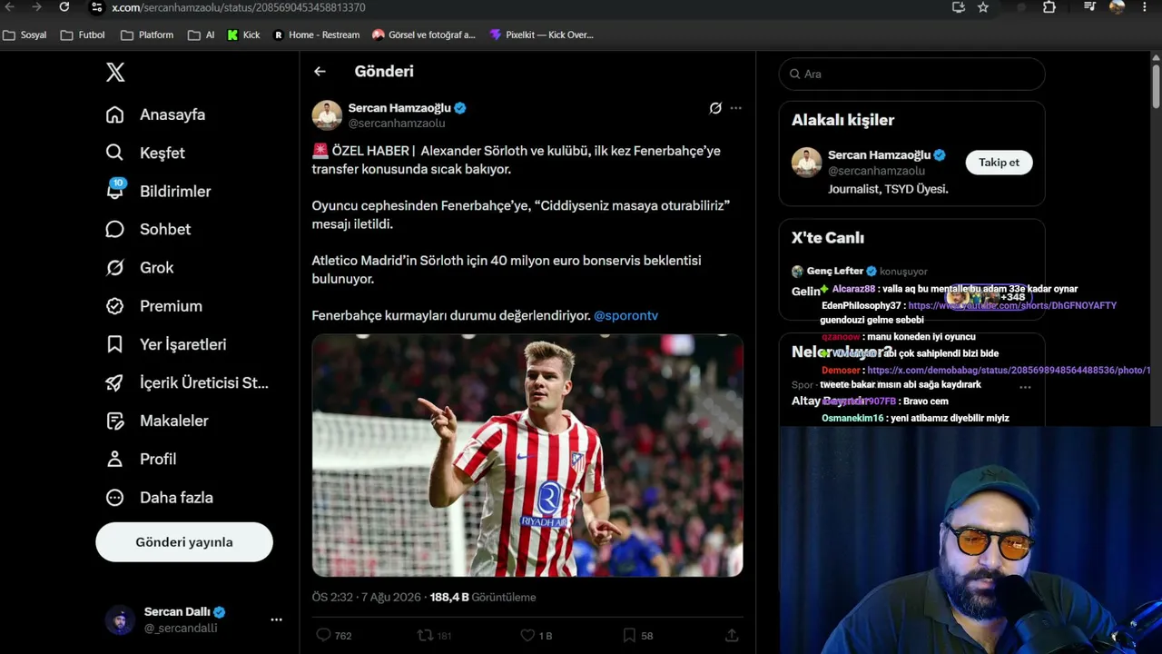Image resolution: width=1162 pixels, height=654 pixels.
Task: Open the Pixelkit — Kick Over bookmark
Action: point(541,35)
